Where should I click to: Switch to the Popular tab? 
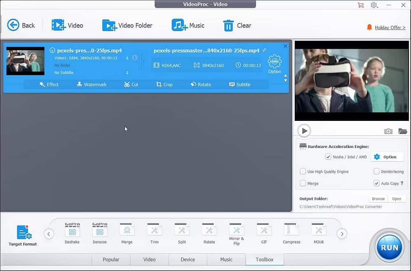coord(111,259)
